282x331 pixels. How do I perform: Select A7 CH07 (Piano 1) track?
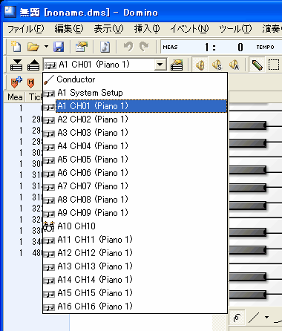click(135, 186)
